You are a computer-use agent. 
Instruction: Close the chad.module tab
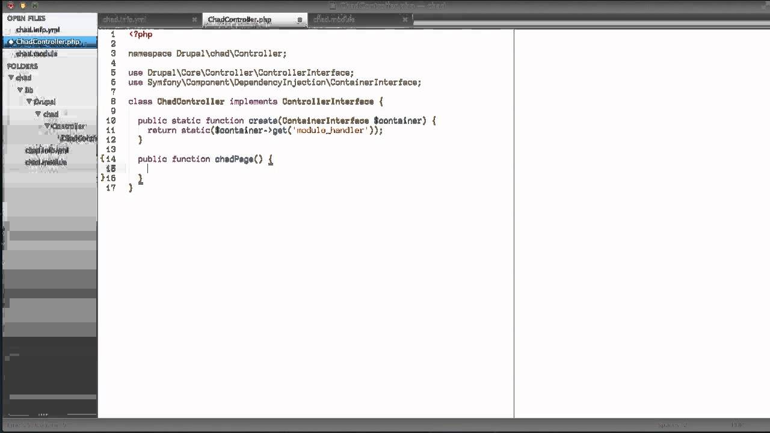click(405, 19)
